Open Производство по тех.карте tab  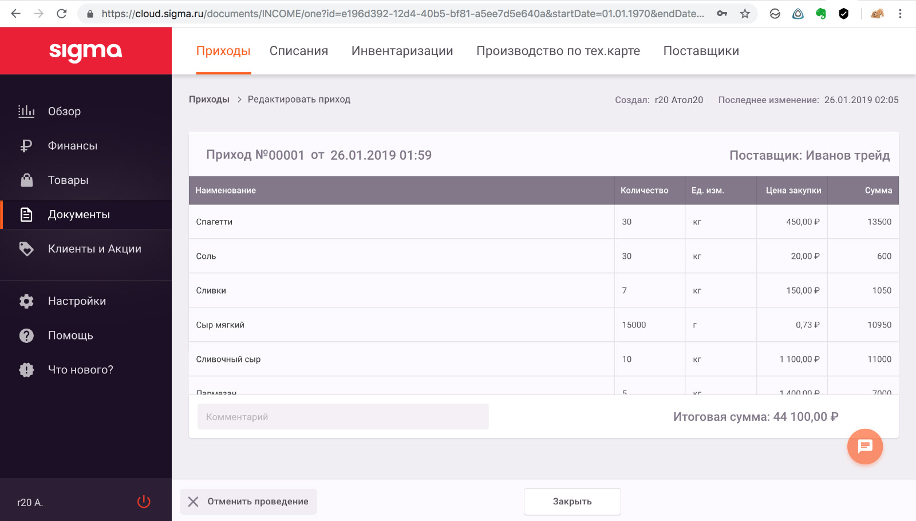558,51
